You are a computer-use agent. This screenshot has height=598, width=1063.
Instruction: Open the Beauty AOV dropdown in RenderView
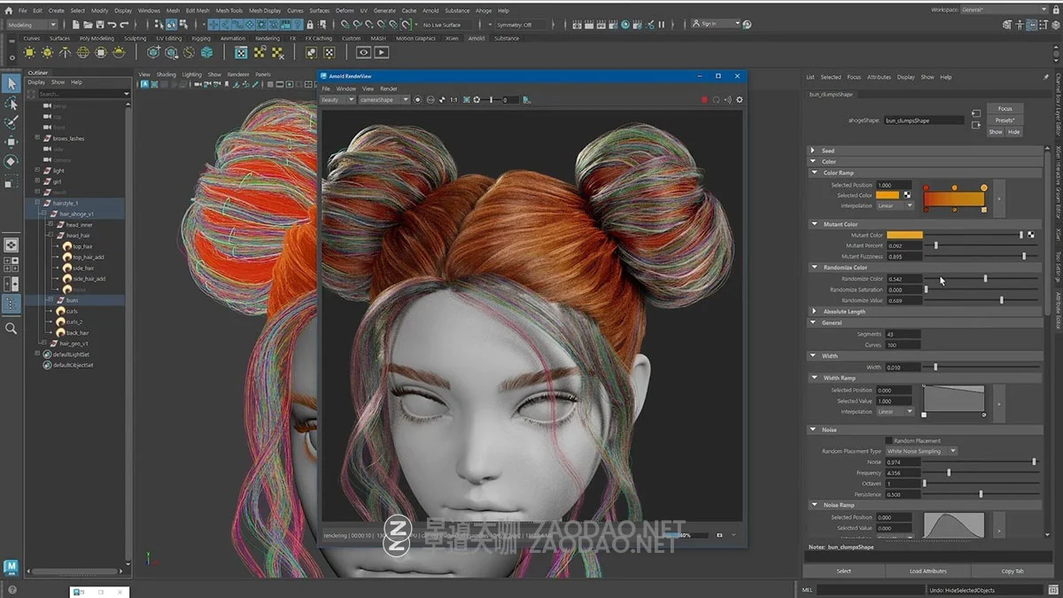point(337,100)
